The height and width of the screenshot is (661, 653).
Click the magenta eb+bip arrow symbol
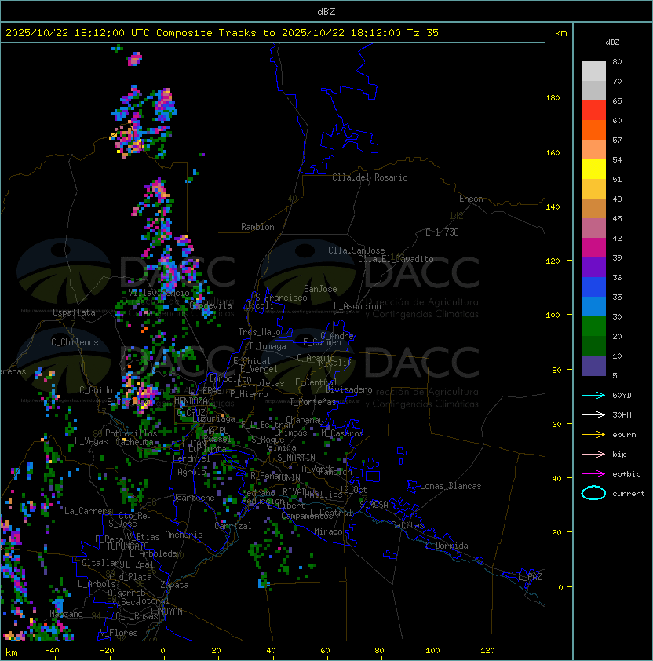click(593, 474)
